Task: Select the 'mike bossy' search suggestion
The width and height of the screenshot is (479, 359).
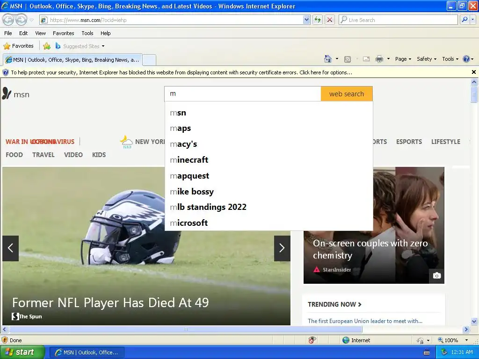Action: point(269,191)
